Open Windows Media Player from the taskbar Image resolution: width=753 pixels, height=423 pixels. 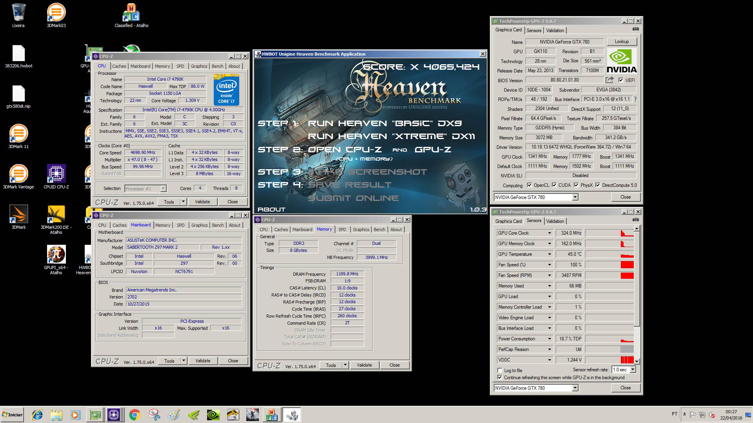pos(75,415)
